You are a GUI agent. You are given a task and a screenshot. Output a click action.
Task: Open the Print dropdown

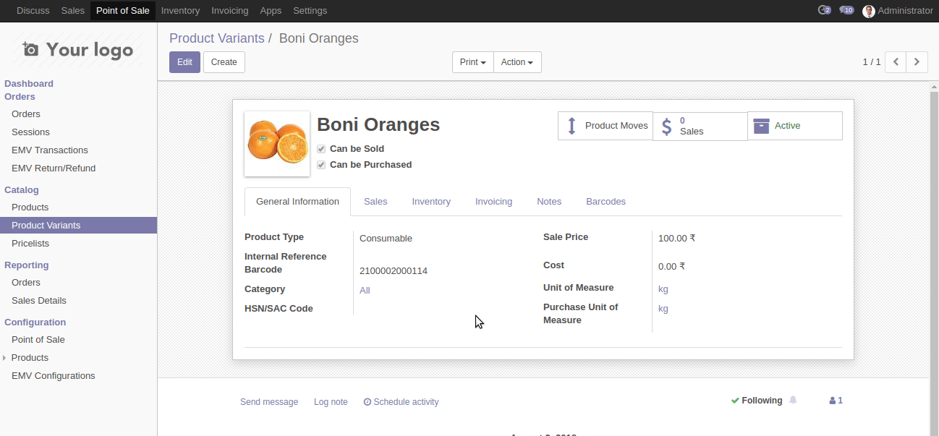[472, 62]
